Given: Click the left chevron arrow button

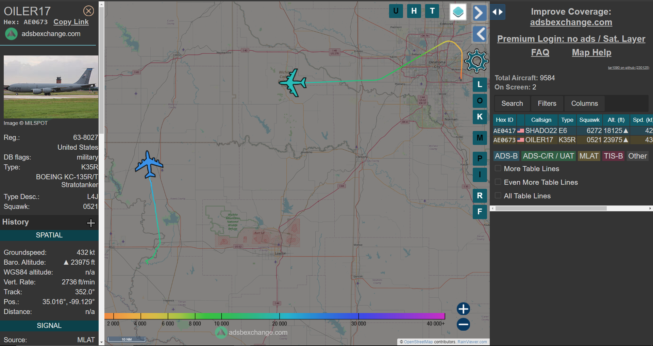Looking at the screenshot, I should point(480,34).
